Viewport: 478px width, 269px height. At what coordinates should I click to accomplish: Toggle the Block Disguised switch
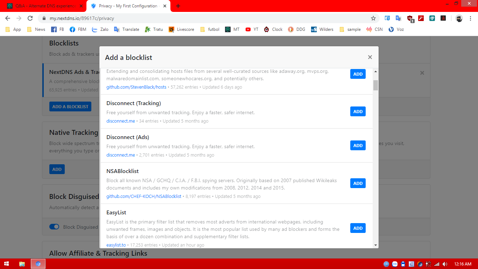pyautogui.click(x=54, y=227)
